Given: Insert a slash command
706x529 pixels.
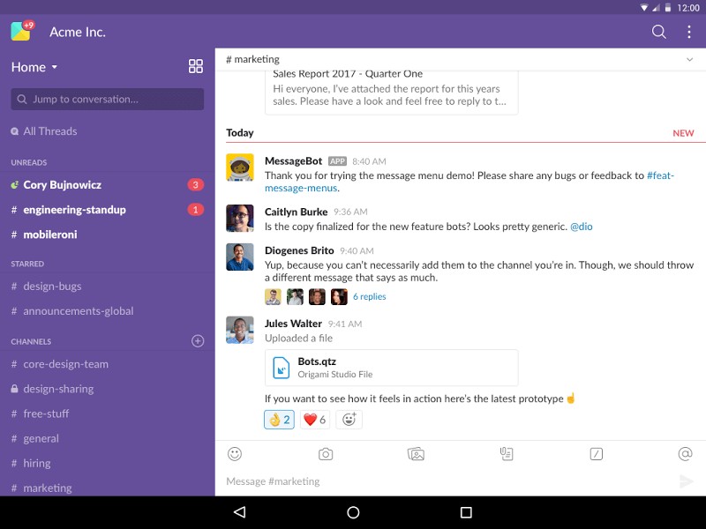Looking at the screenshot, I should pyautogui.click(x=596, y=454).
